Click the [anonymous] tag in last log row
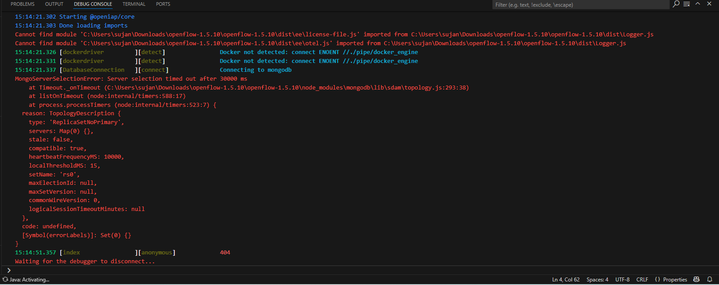This screenshot has height=285, width=719. click(x=157, y=253)
